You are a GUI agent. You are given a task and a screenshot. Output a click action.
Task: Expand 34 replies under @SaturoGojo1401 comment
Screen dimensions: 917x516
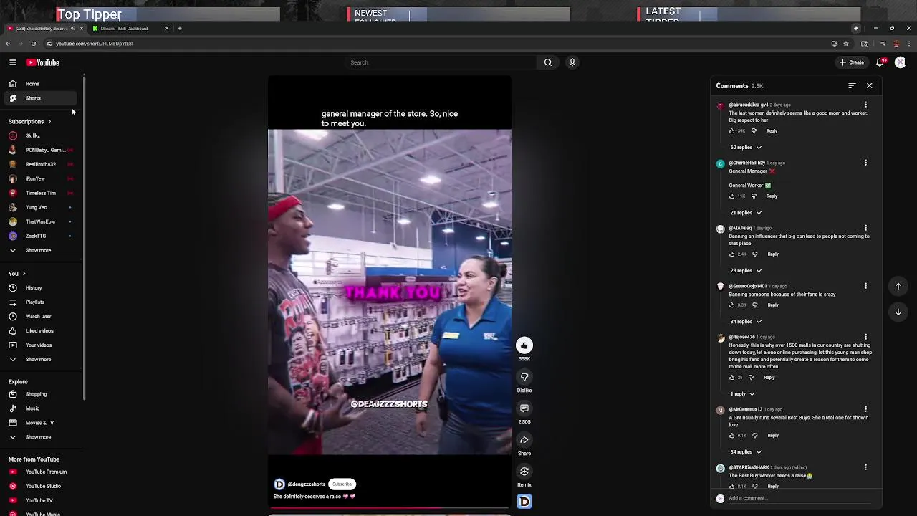(746, 322)
